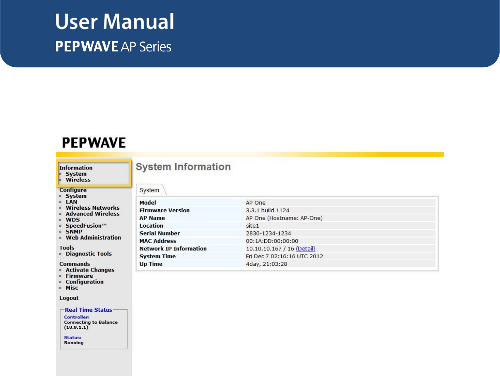500x376 pixels.
Task: Go to LAN configuration
Action: point(71,202)
